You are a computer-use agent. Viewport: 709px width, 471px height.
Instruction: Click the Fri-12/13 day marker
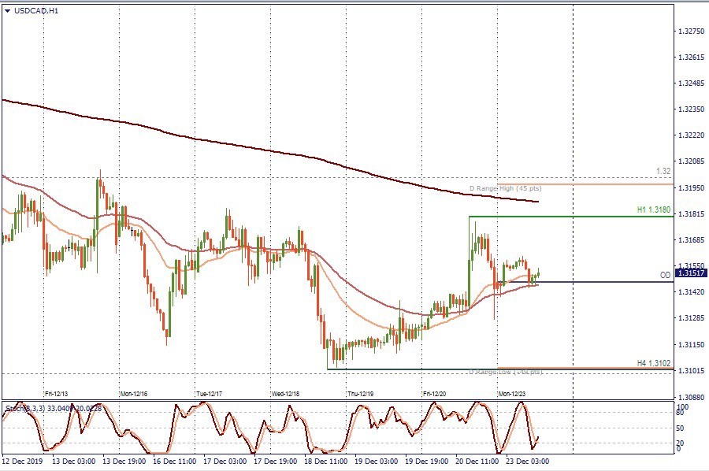(x=56, y=391)
